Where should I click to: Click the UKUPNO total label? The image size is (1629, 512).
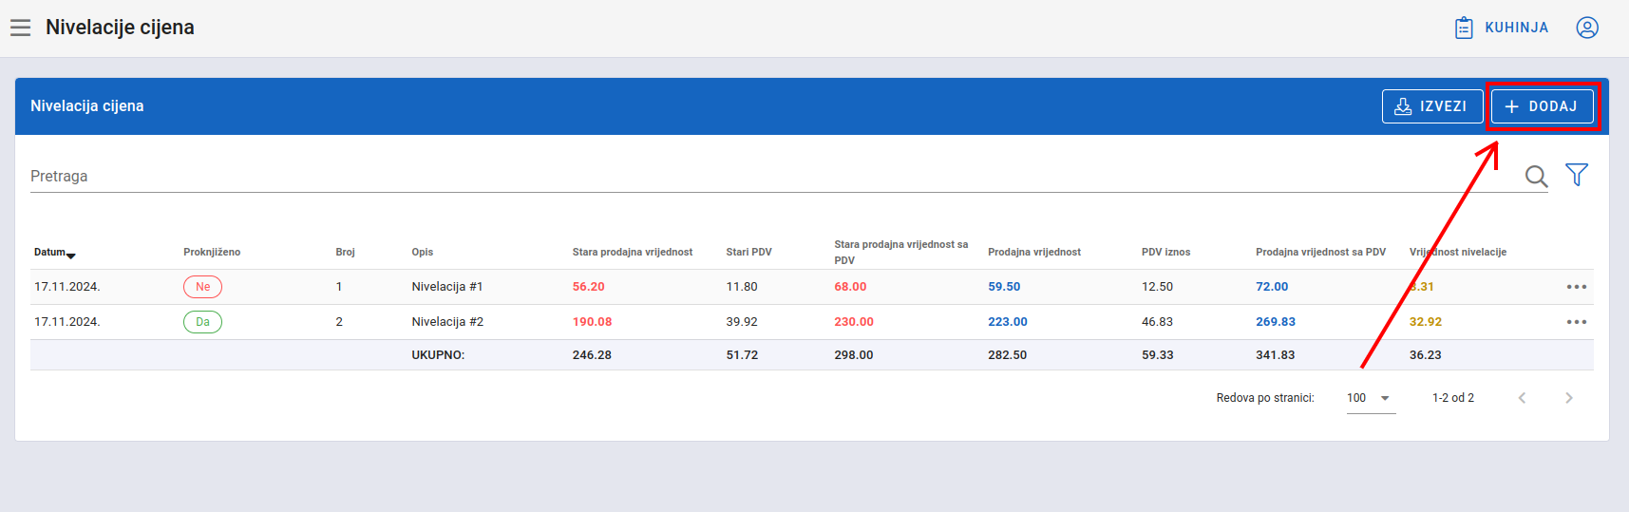[438, 355]
